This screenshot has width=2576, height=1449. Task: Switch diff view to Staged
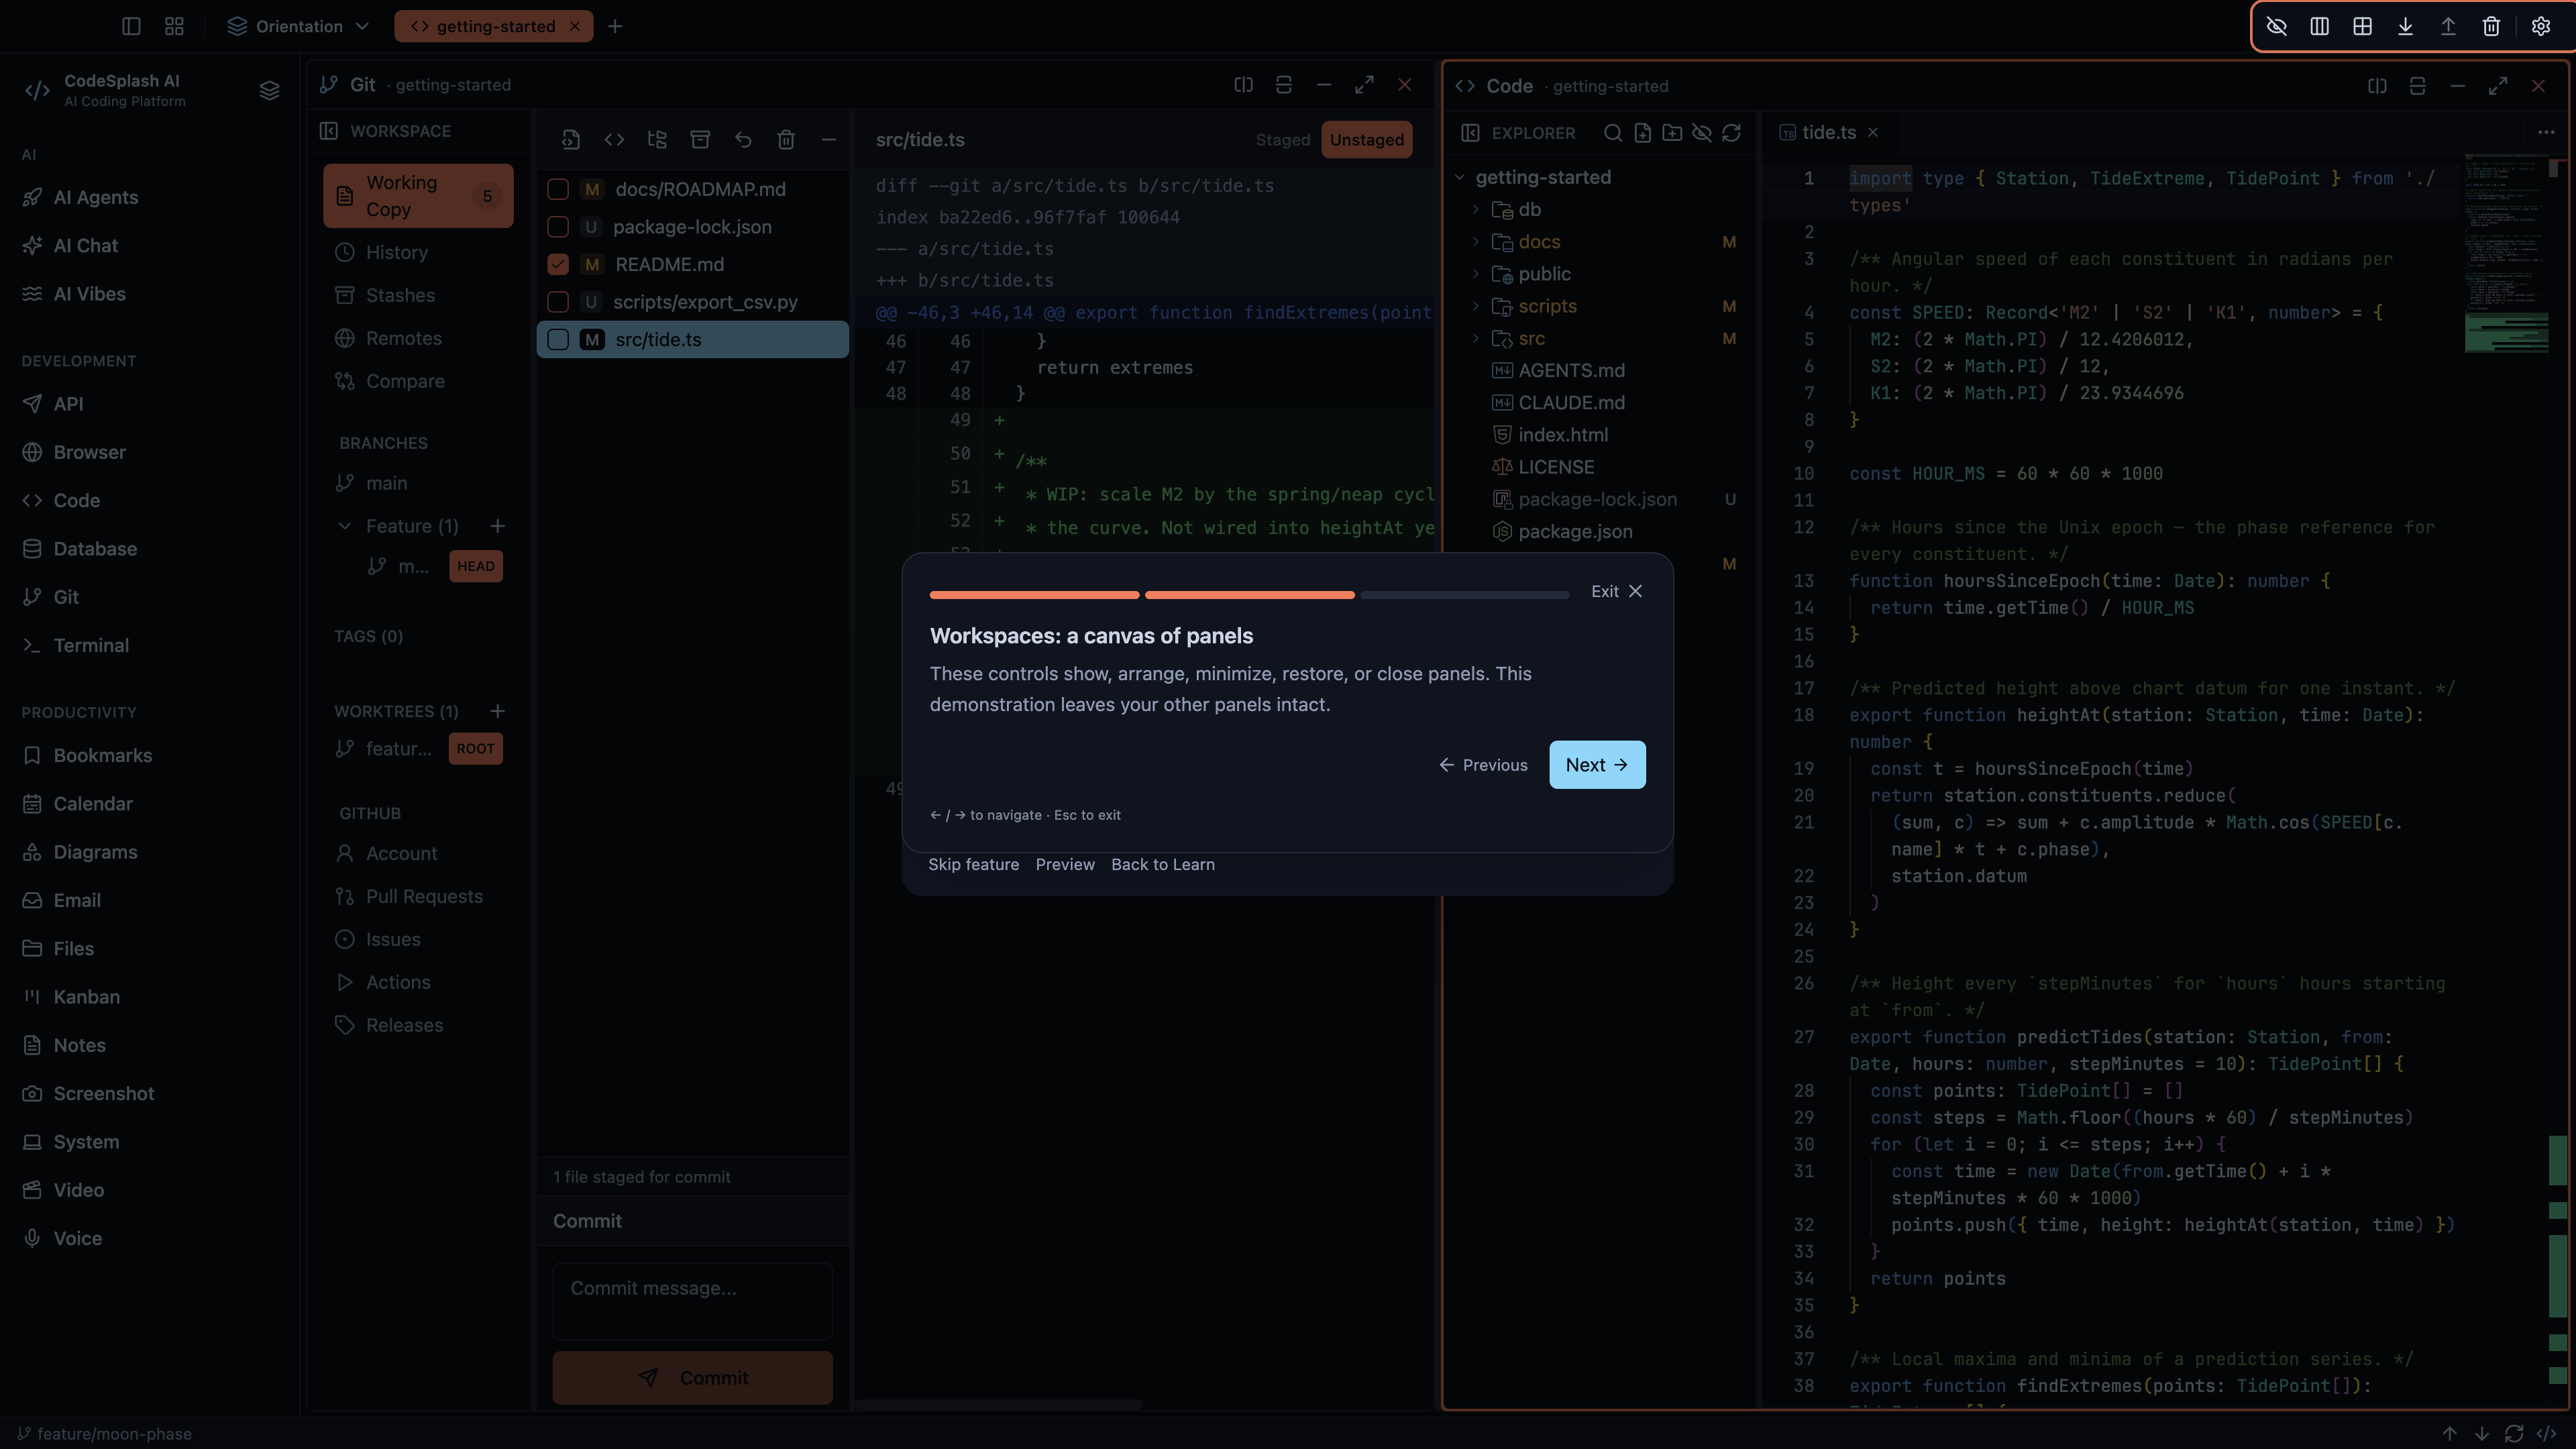[x=1283, y=140]
